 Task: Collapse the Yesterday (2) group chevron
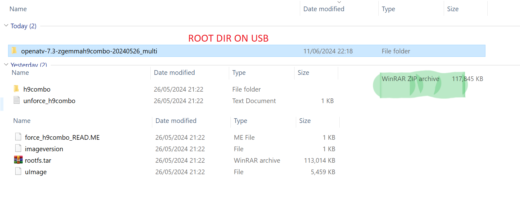[x=6, y=65]
